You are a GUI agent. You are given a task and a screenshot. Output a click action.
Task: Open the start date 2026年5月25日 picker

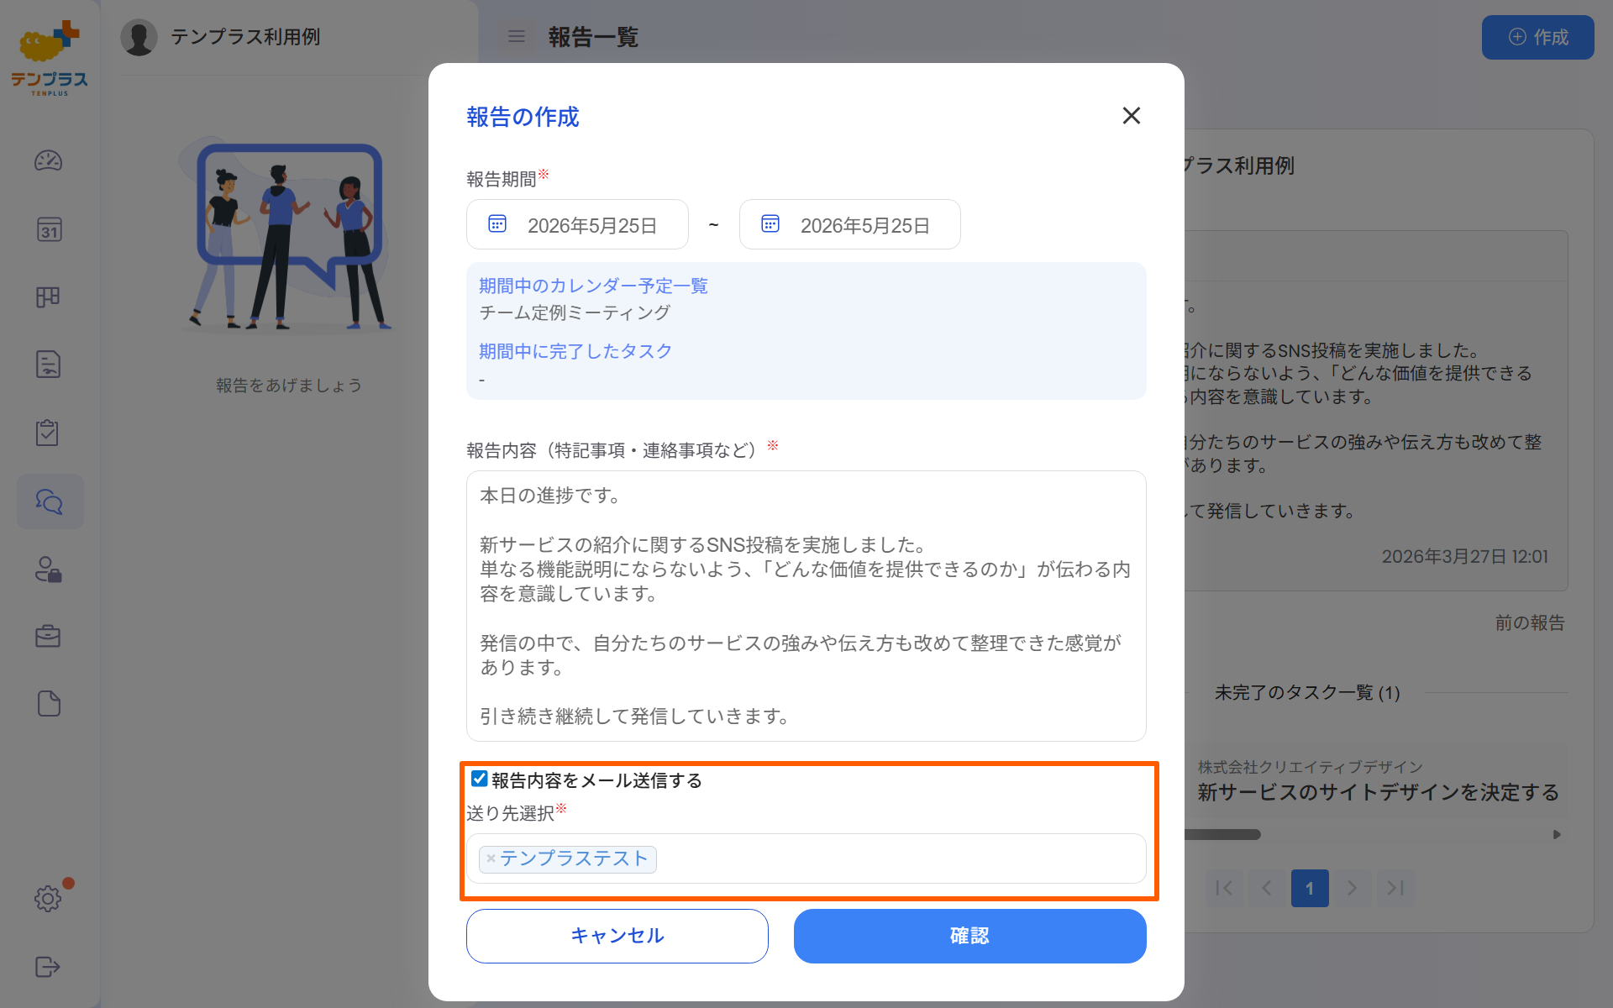(577, 224)
